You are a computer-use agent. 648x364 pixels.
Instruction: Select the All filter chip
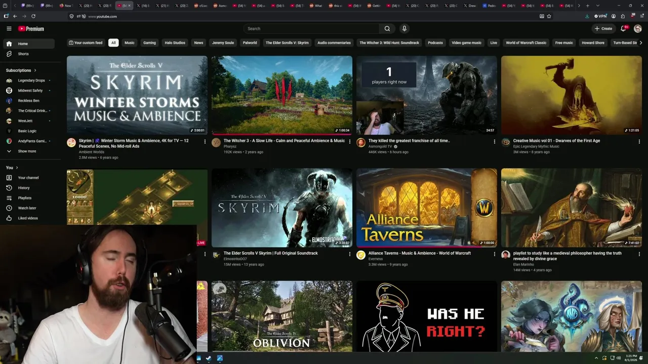(x=113, y=43)
